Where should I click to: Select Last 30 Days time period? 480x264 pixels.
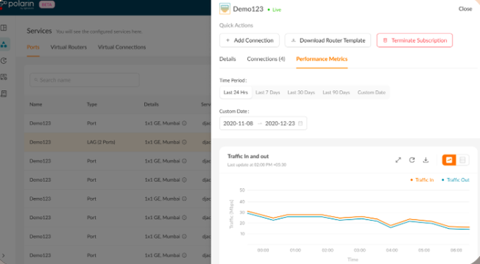[x=301, y=93]
